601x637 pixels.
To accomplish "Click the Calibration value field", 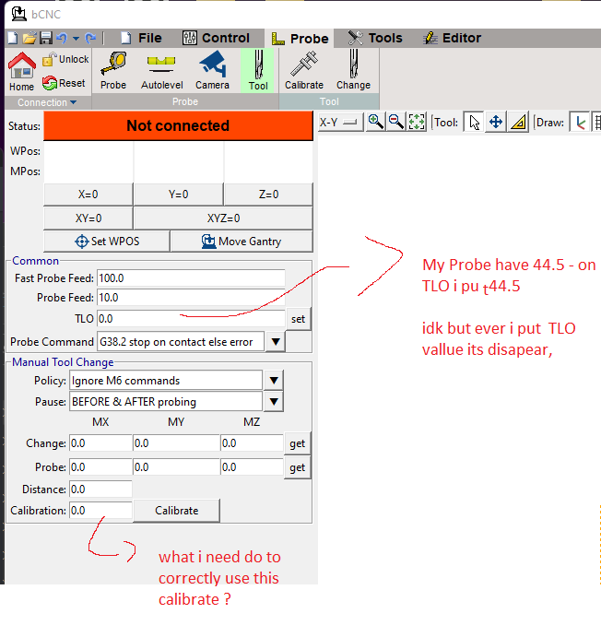I will 100,511.
